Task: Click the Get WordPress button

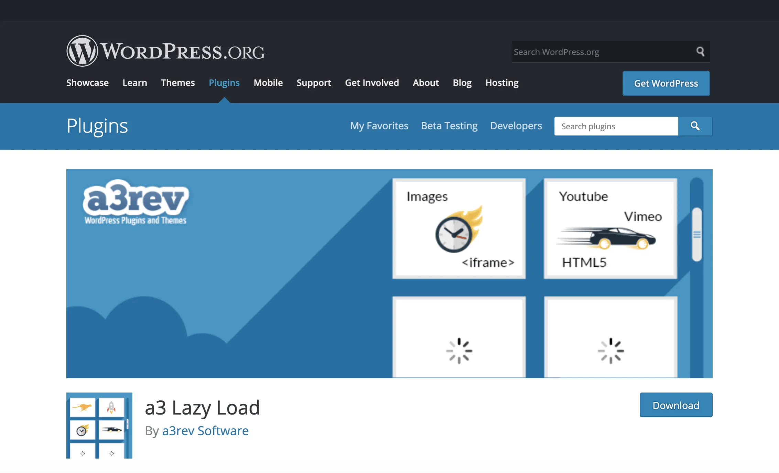Action: point(666,83)
